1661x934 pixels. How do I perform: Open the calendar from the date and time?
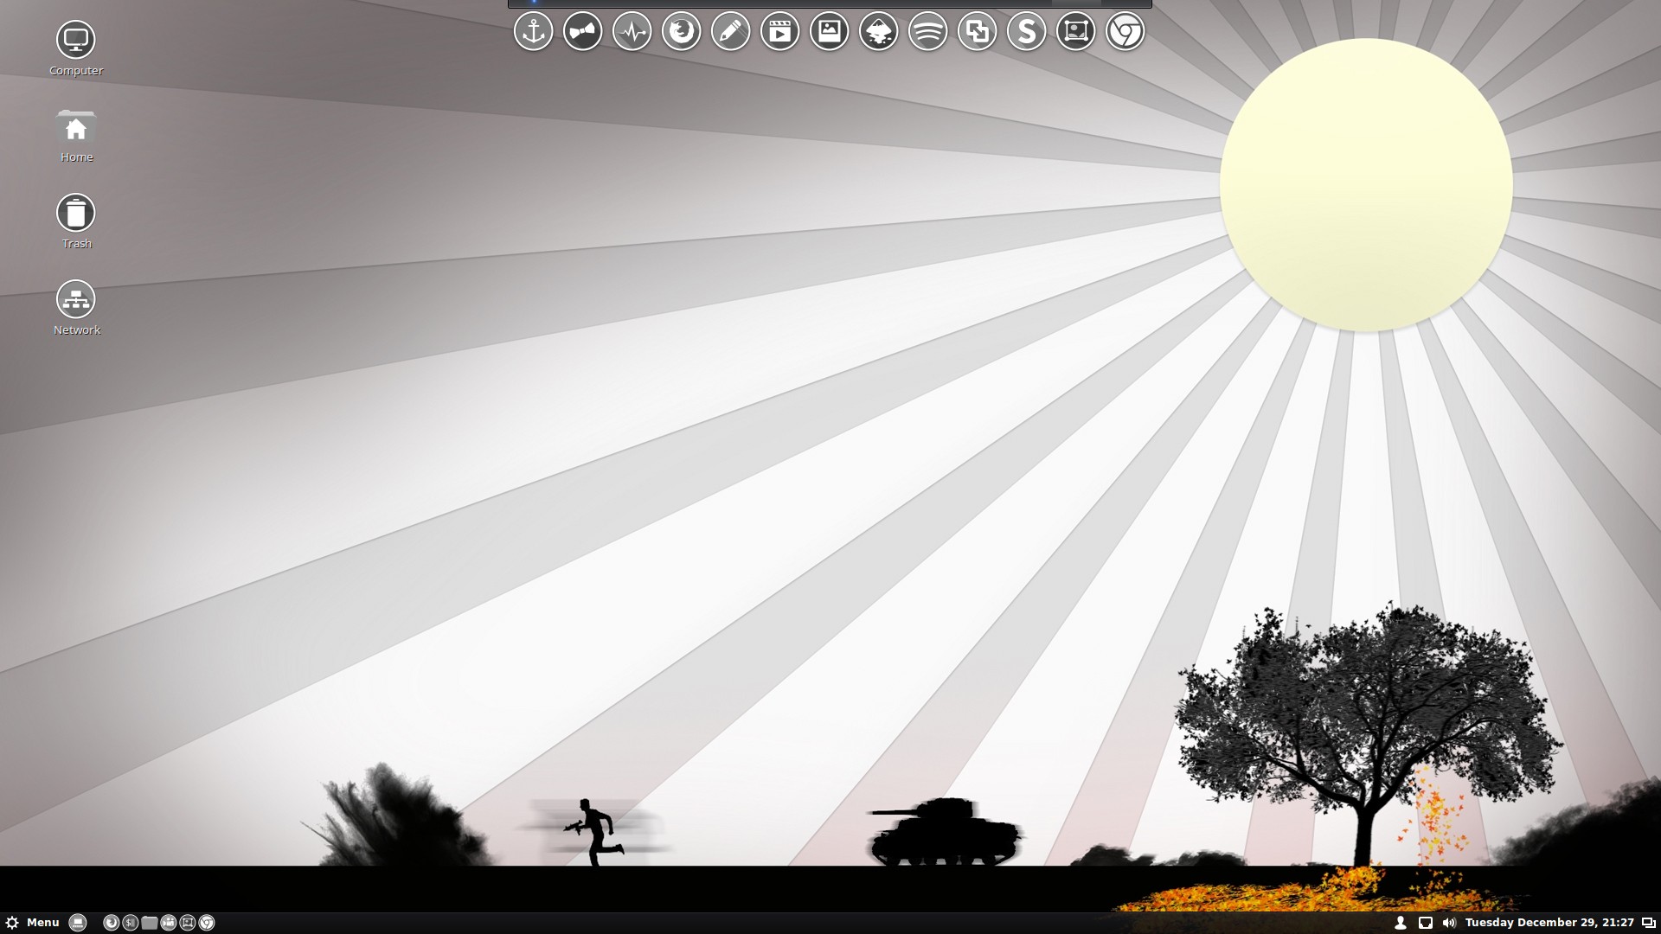[x=1549, y=923]
